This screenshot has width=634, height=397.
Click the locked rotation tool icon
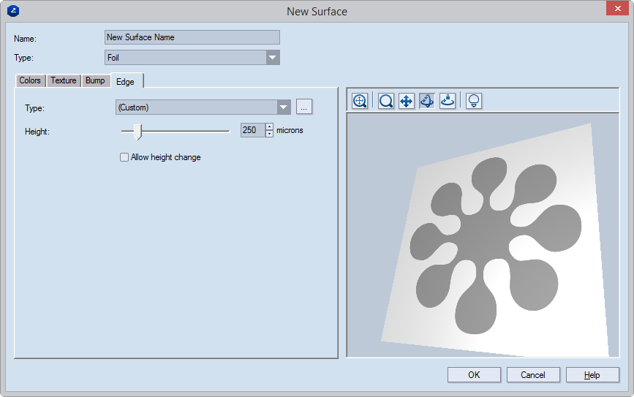pyautogui.click(x=448, y=101)
